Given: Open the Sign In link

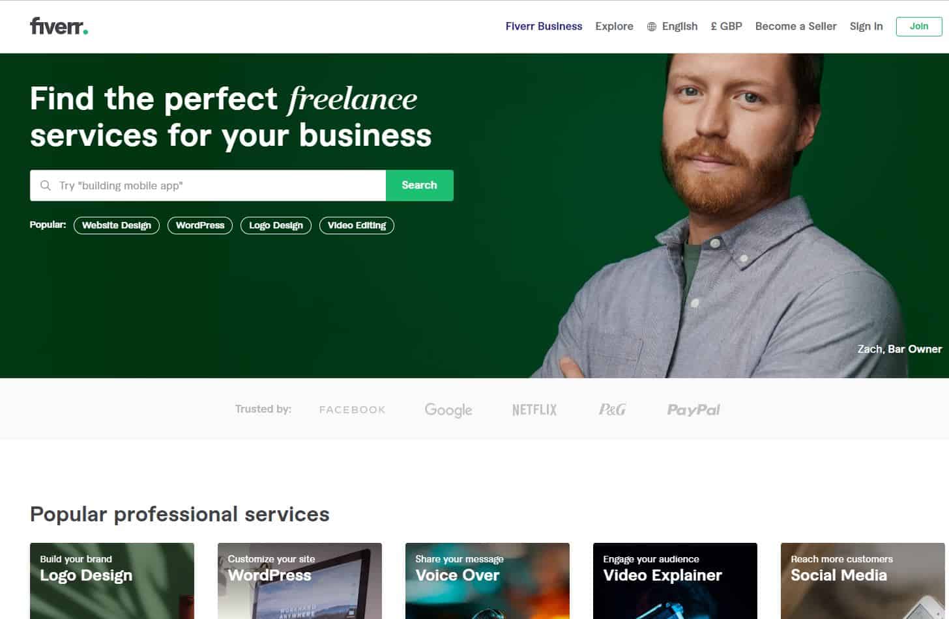Looking at the screenshot, I should (866, 26).
